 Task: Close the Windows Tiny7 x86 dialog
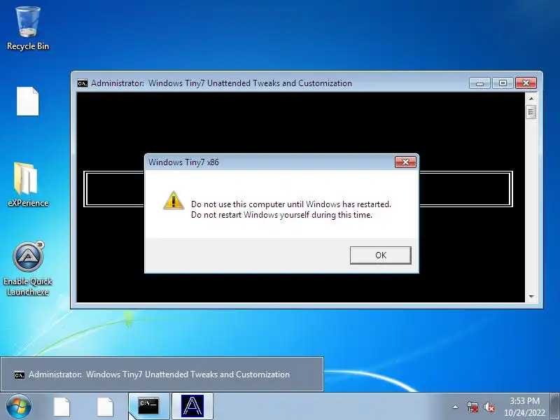coord(405,162)
